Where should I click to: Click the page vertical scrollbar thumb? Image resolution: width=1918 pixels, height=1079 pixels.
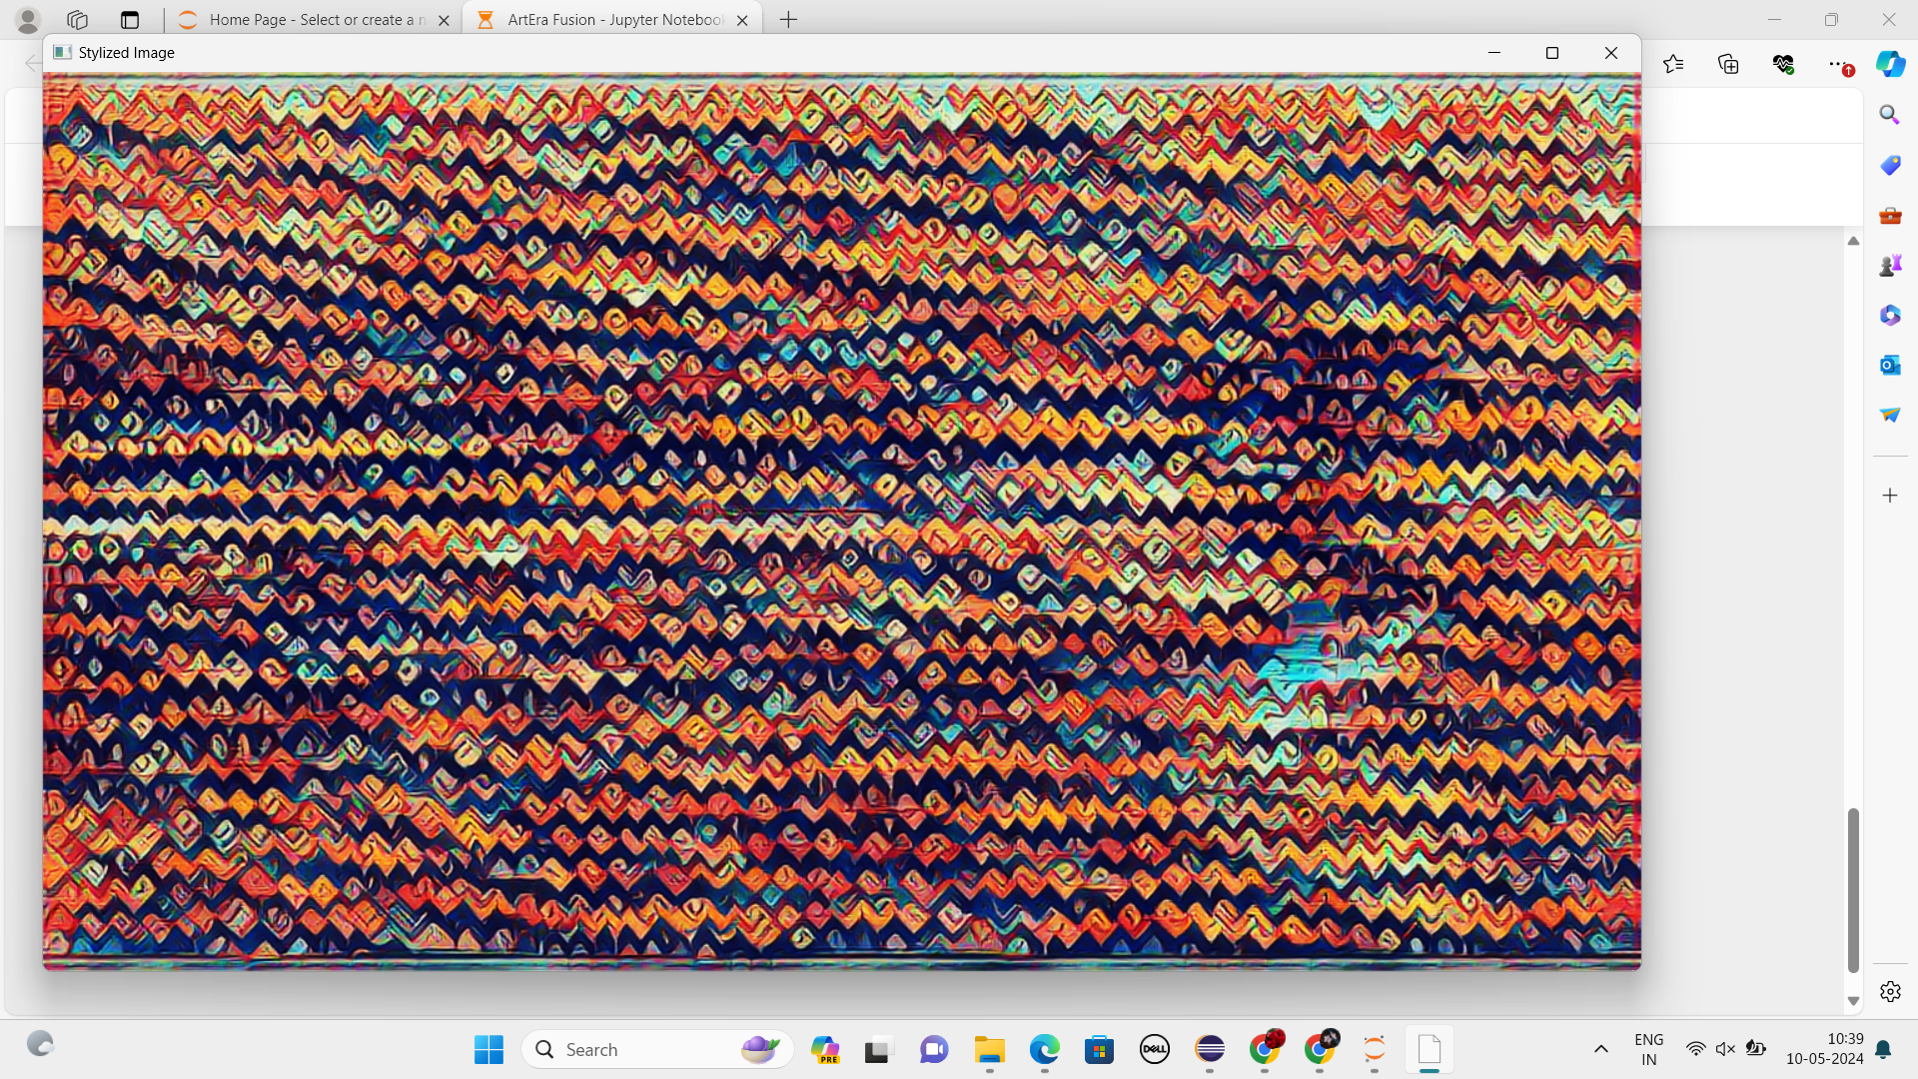[x=1853, y=889]
